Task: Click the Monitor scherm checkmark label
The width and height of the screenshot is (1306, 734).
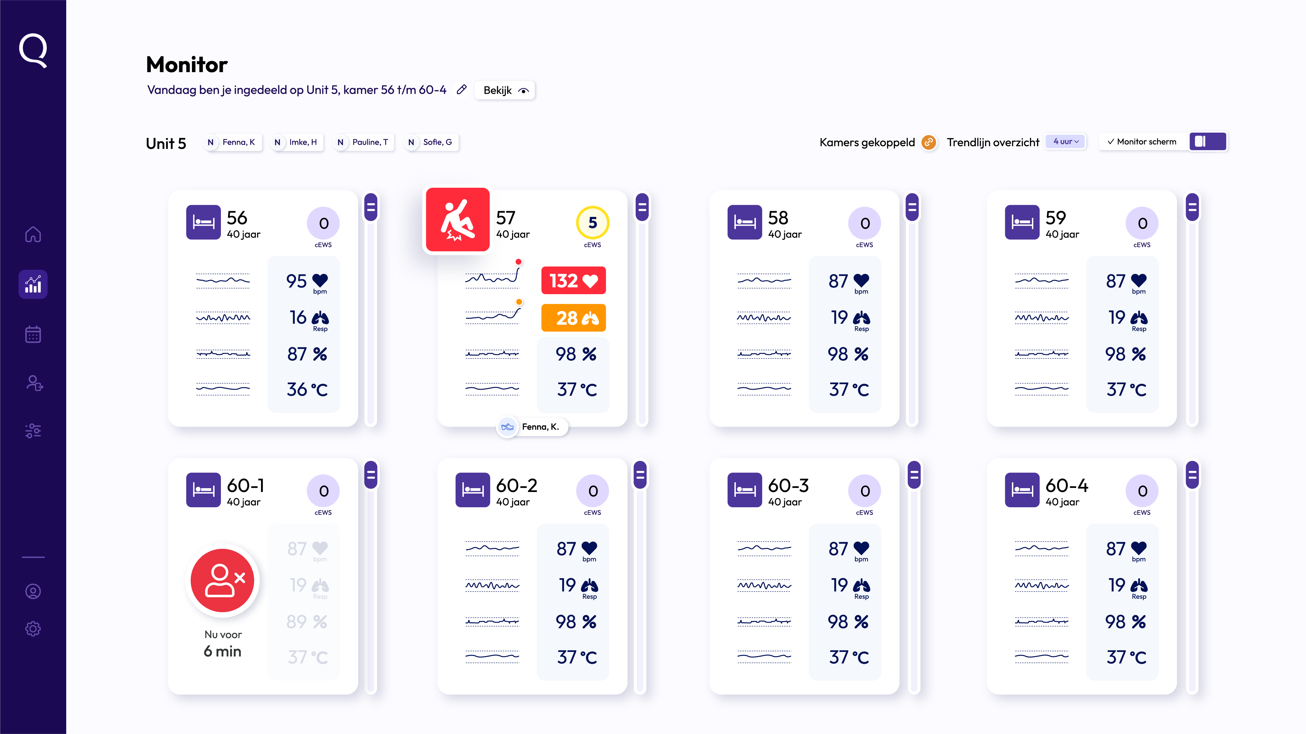Action: [1142, 142]
